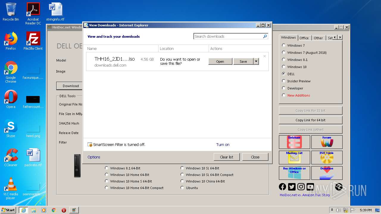Show hidden system tray icons

point(332,210)
